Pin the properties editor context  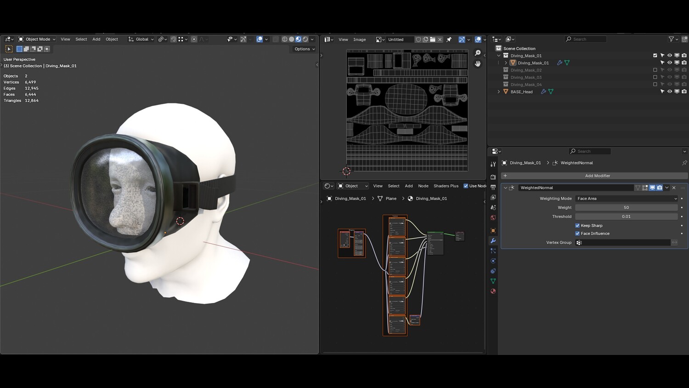tap(684, 163)
